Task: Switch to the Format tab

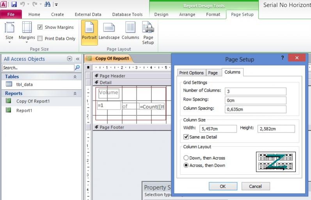Action: [x=213, y=14]
